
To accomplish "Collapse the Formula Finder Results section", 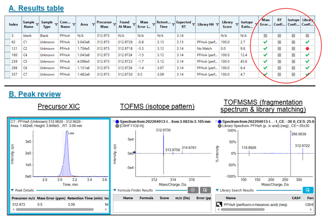I will point(115,190).
